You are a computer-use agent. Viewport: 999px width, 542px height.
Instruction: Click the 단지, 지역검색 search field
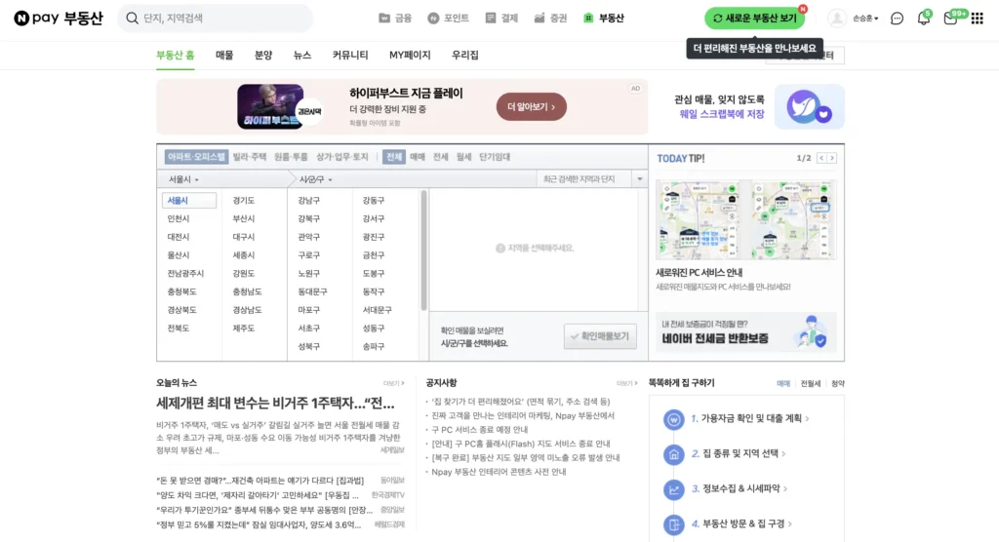[x=216, y=18]
